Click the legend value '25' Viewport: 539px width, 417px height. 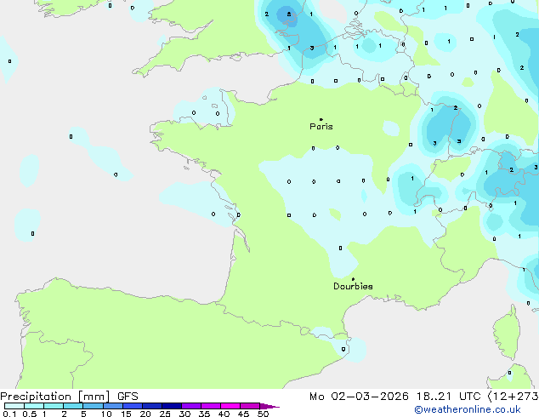click(165, 414)
